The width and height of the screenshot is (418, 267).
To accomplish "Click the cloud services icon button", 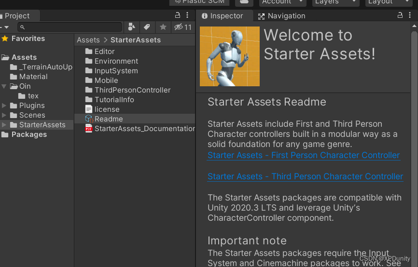I will 244,2.
